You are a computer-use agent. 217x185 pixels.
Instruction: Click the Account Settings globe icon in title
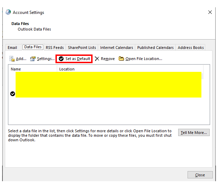8,12
